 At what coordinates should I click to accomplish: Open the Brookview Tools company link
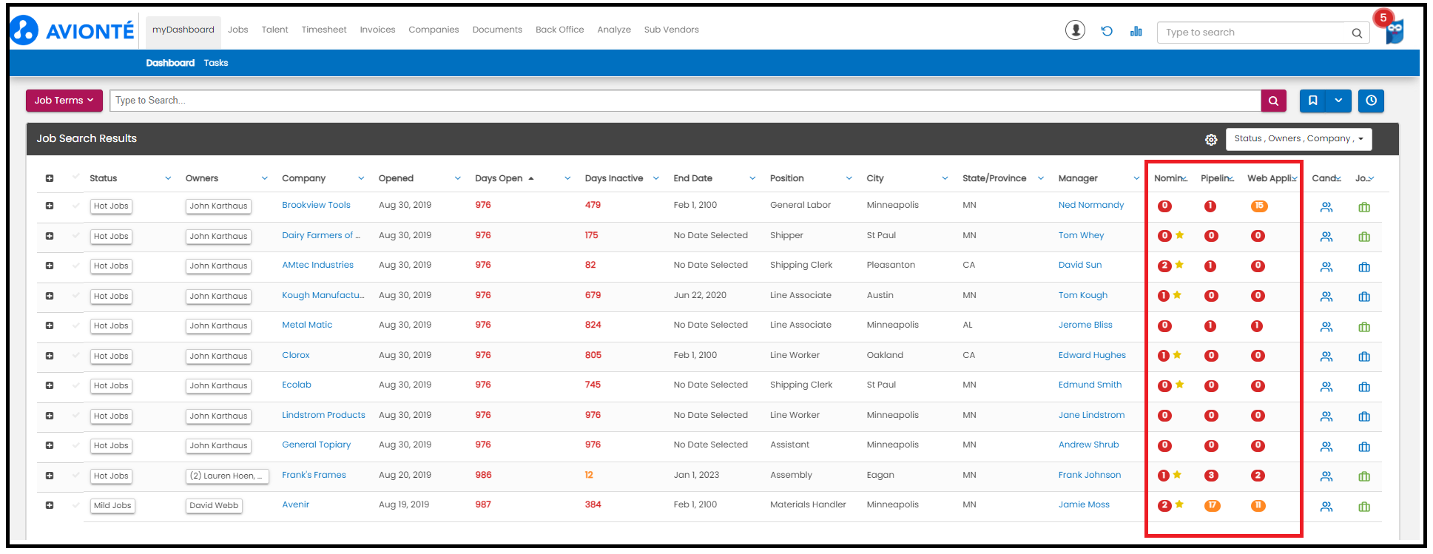(316, 205)
